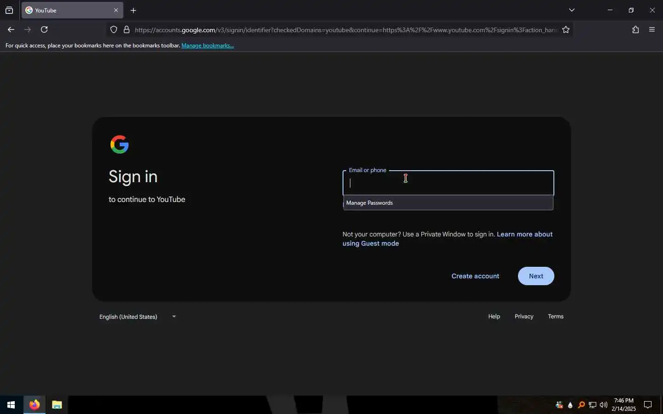663x414 pixels.
Task: Go forward one page
Action: coord(28,29)
